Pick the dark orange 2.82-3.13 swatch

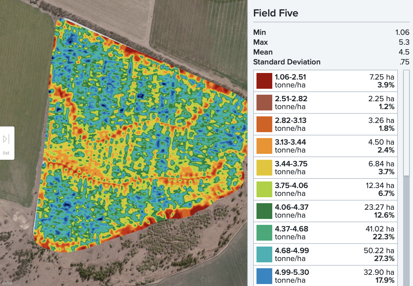(264, 124)
